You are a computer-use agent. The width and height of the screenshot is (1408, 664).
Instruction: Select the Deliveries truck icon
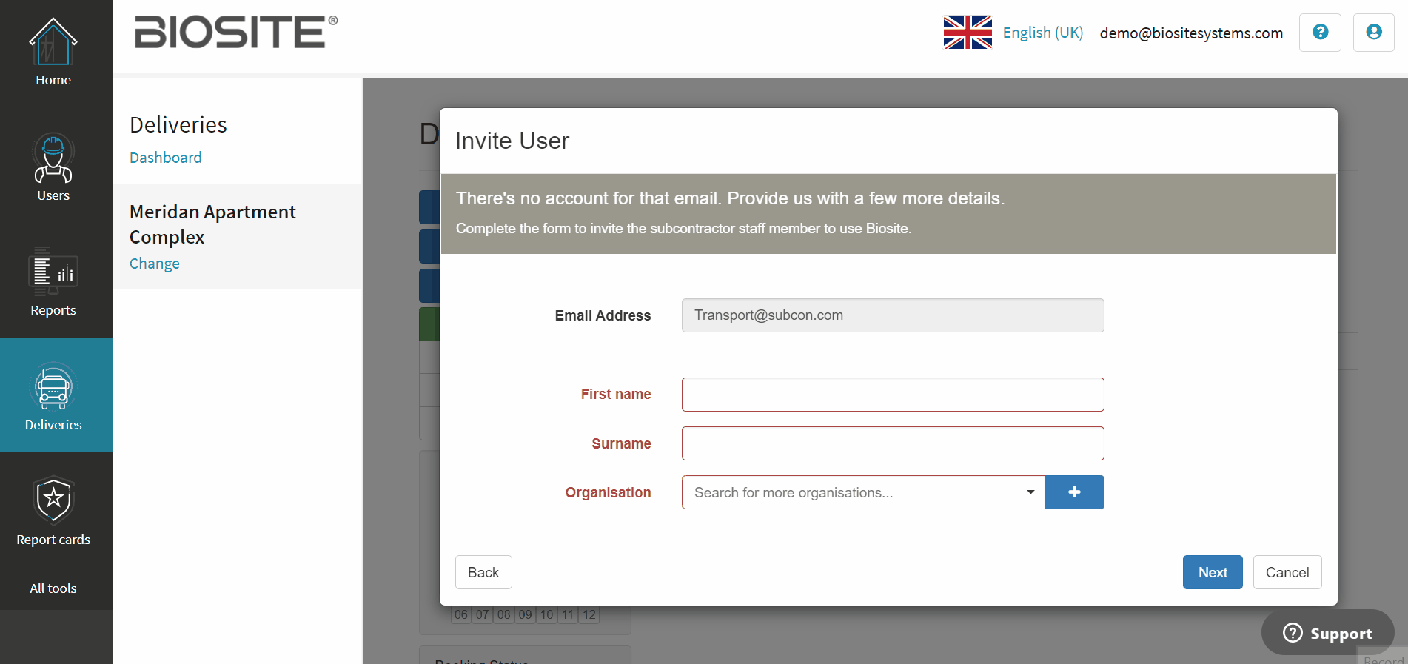coord(53,386)
